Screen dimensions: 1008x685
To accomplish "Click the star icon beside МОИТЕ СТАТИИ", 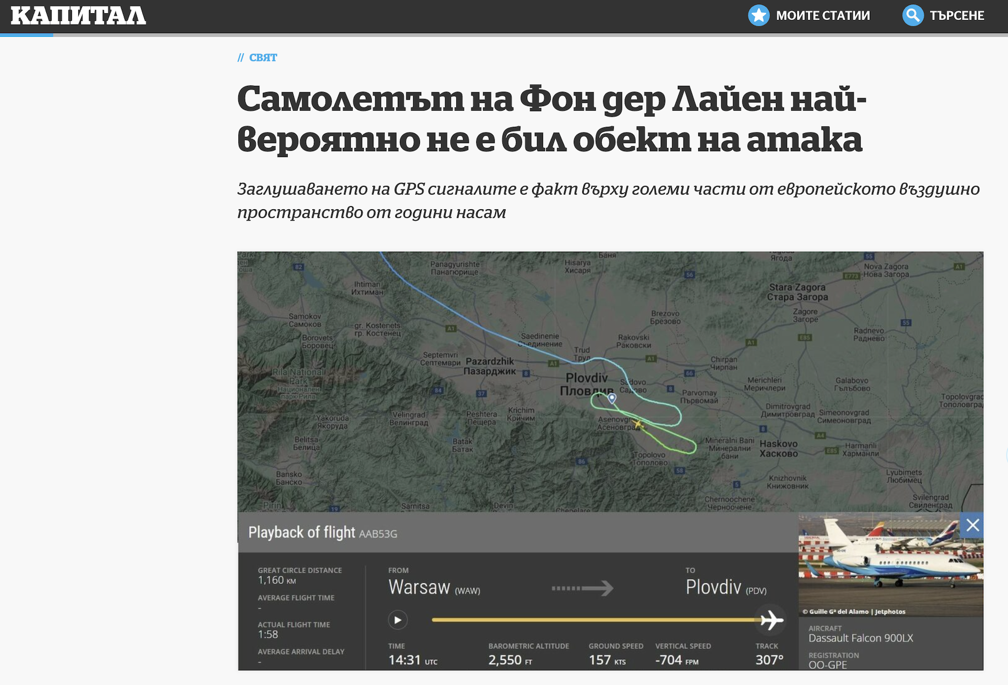I will tap(758, 15).
